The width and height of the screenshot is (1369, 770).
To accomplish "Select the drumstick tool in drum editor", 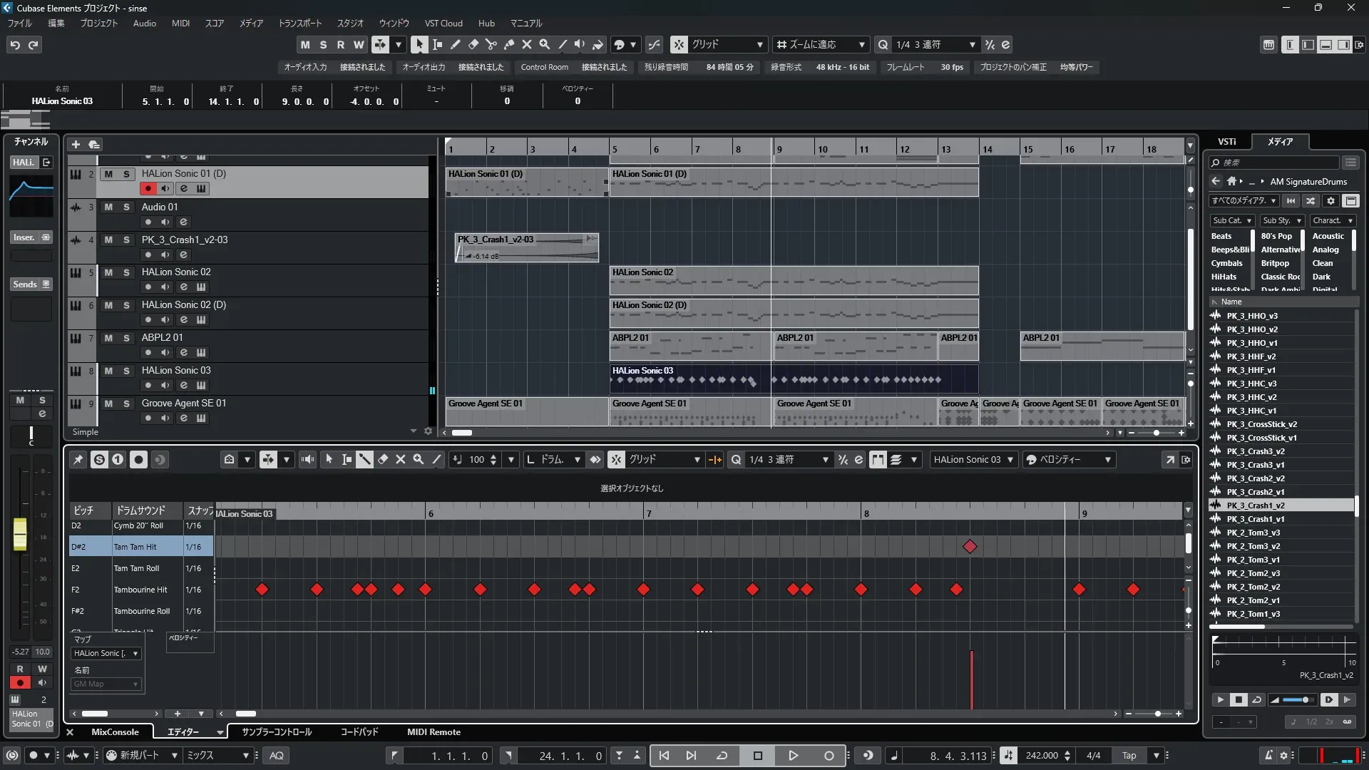I will pos(364,460).
